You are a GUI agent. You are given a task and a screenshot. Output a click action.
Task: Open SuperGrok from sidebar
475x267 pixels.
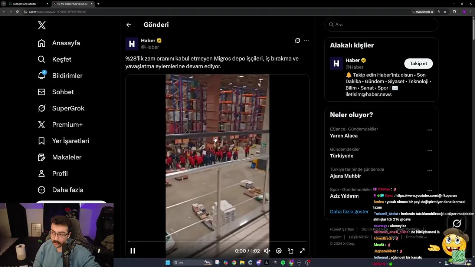tap(61, 108)
